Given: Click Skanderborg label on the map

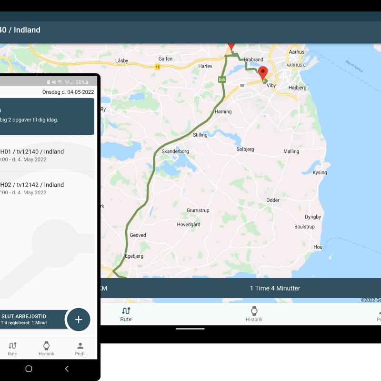Looking at the screenshot, I should click(x=175, y=151).
